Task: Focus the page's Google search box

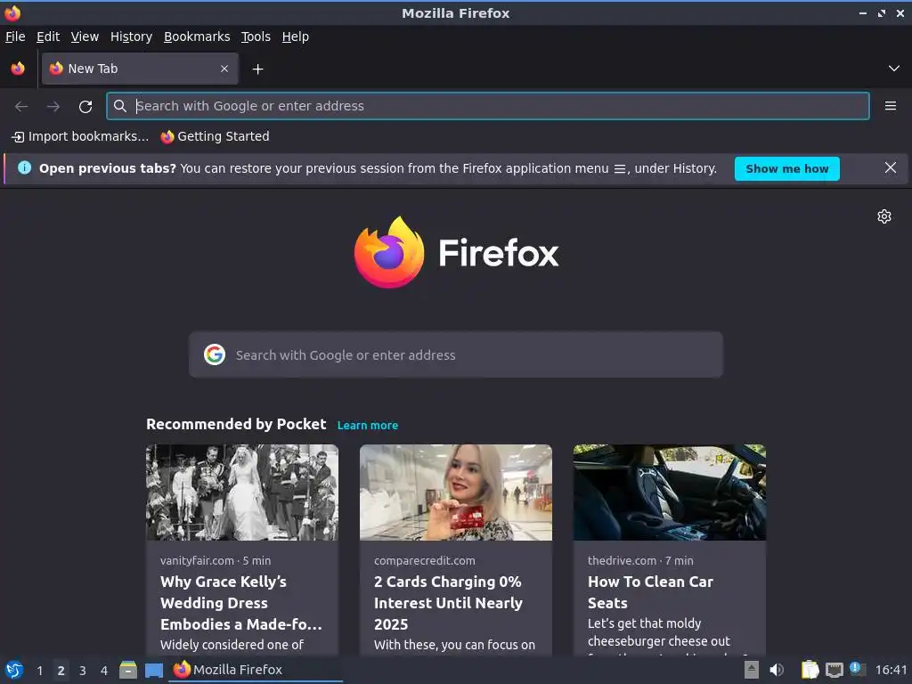Action: 455,354
